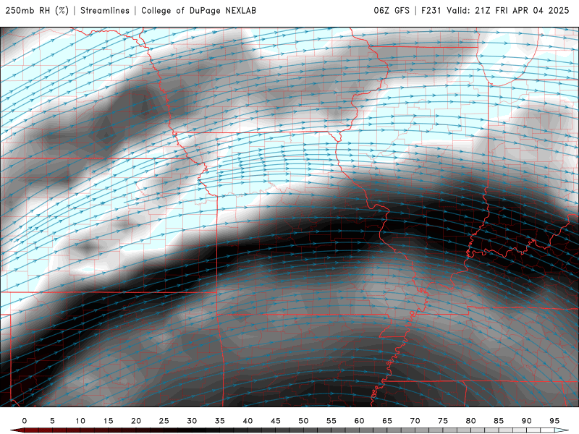Click the '0' value on the color scale
The image size is (579, 434).
tap(25, 421)
